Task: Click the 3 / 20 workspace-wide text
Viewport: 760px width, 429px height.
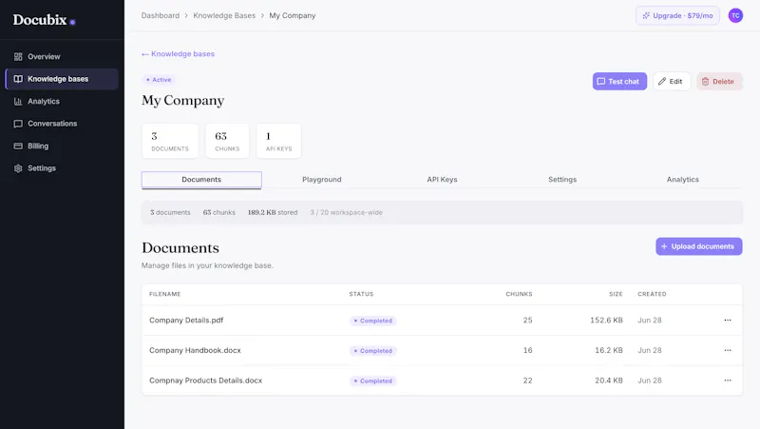Action: (346, 212)
